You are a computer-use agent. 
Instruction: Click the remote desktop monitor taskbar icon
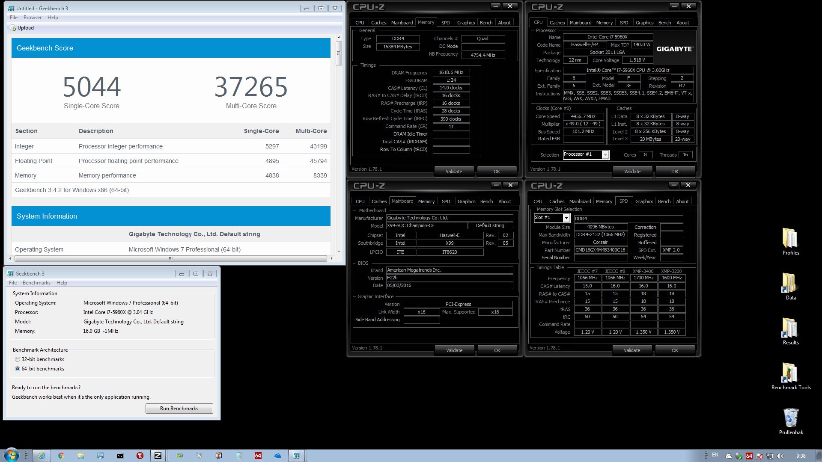click(x=101, y=456)
